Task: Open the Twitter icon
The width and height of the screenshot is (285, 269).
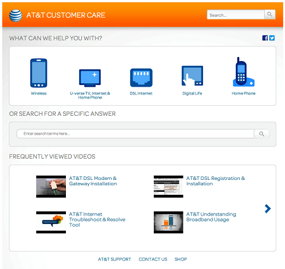Action: click(x=272, y=38)
